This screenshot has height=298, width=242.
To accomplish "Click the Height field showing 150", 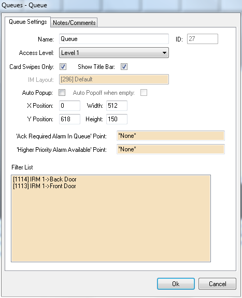I will [117, 119].
